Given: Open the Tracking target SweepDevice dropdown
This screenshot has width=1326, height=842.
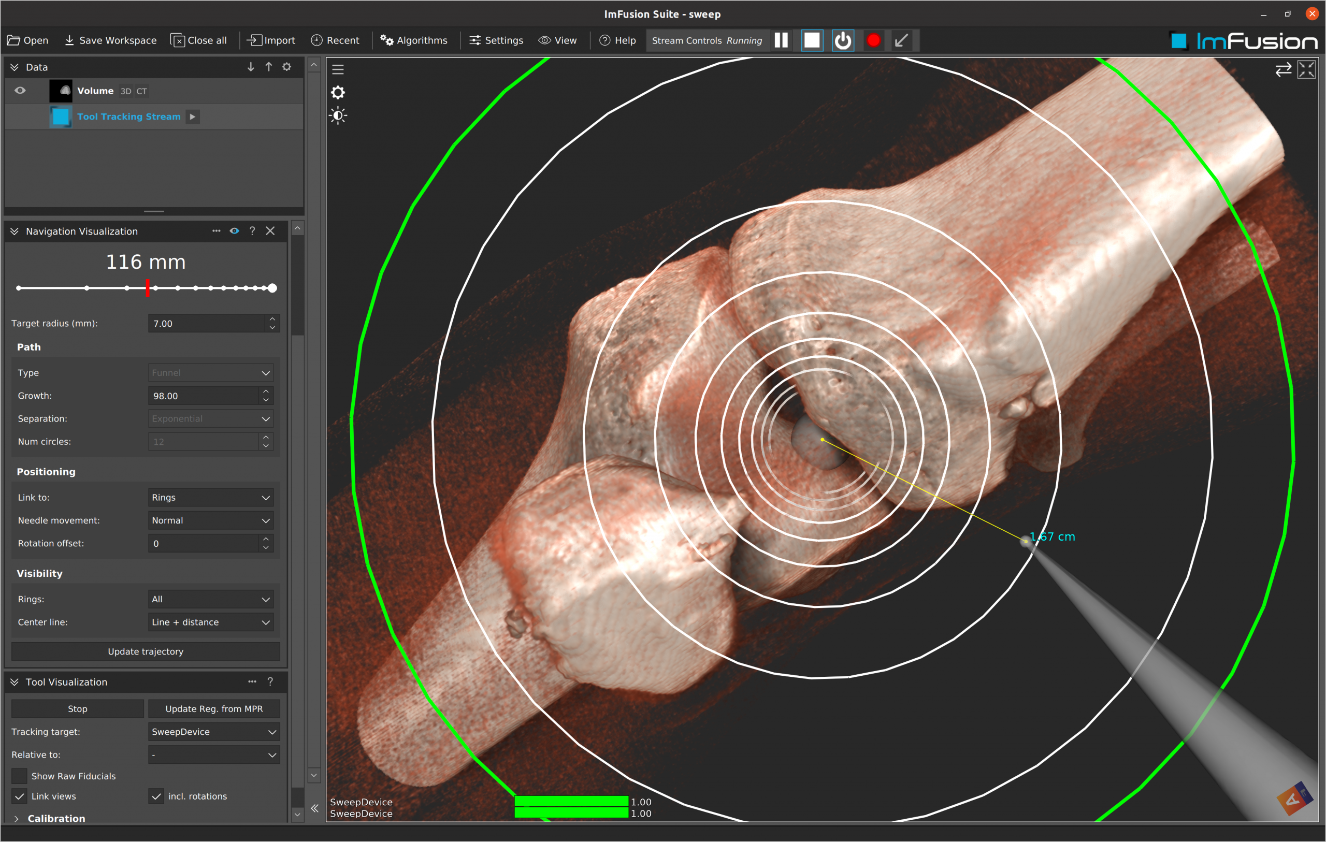Looking at the screenshot, I should click(213, 732).
